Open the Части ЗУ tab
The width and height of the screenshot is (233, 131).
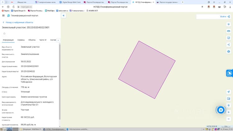(x=43, y=40)
